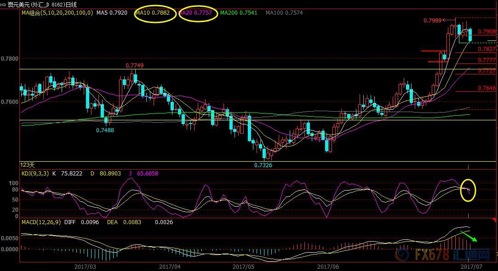Image resolution: width=498 pixels, height=271 pixels.
Task: Click the circled magenta MA20 0.7757 label
Action: (197, 13)
